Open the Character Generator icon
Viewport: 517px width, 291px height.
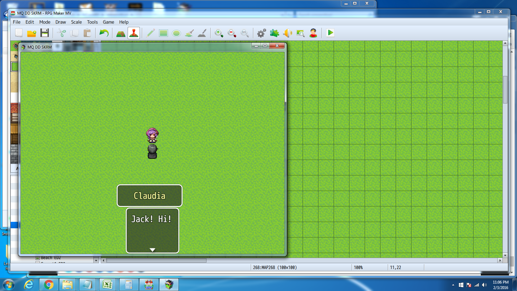point(313,33)
